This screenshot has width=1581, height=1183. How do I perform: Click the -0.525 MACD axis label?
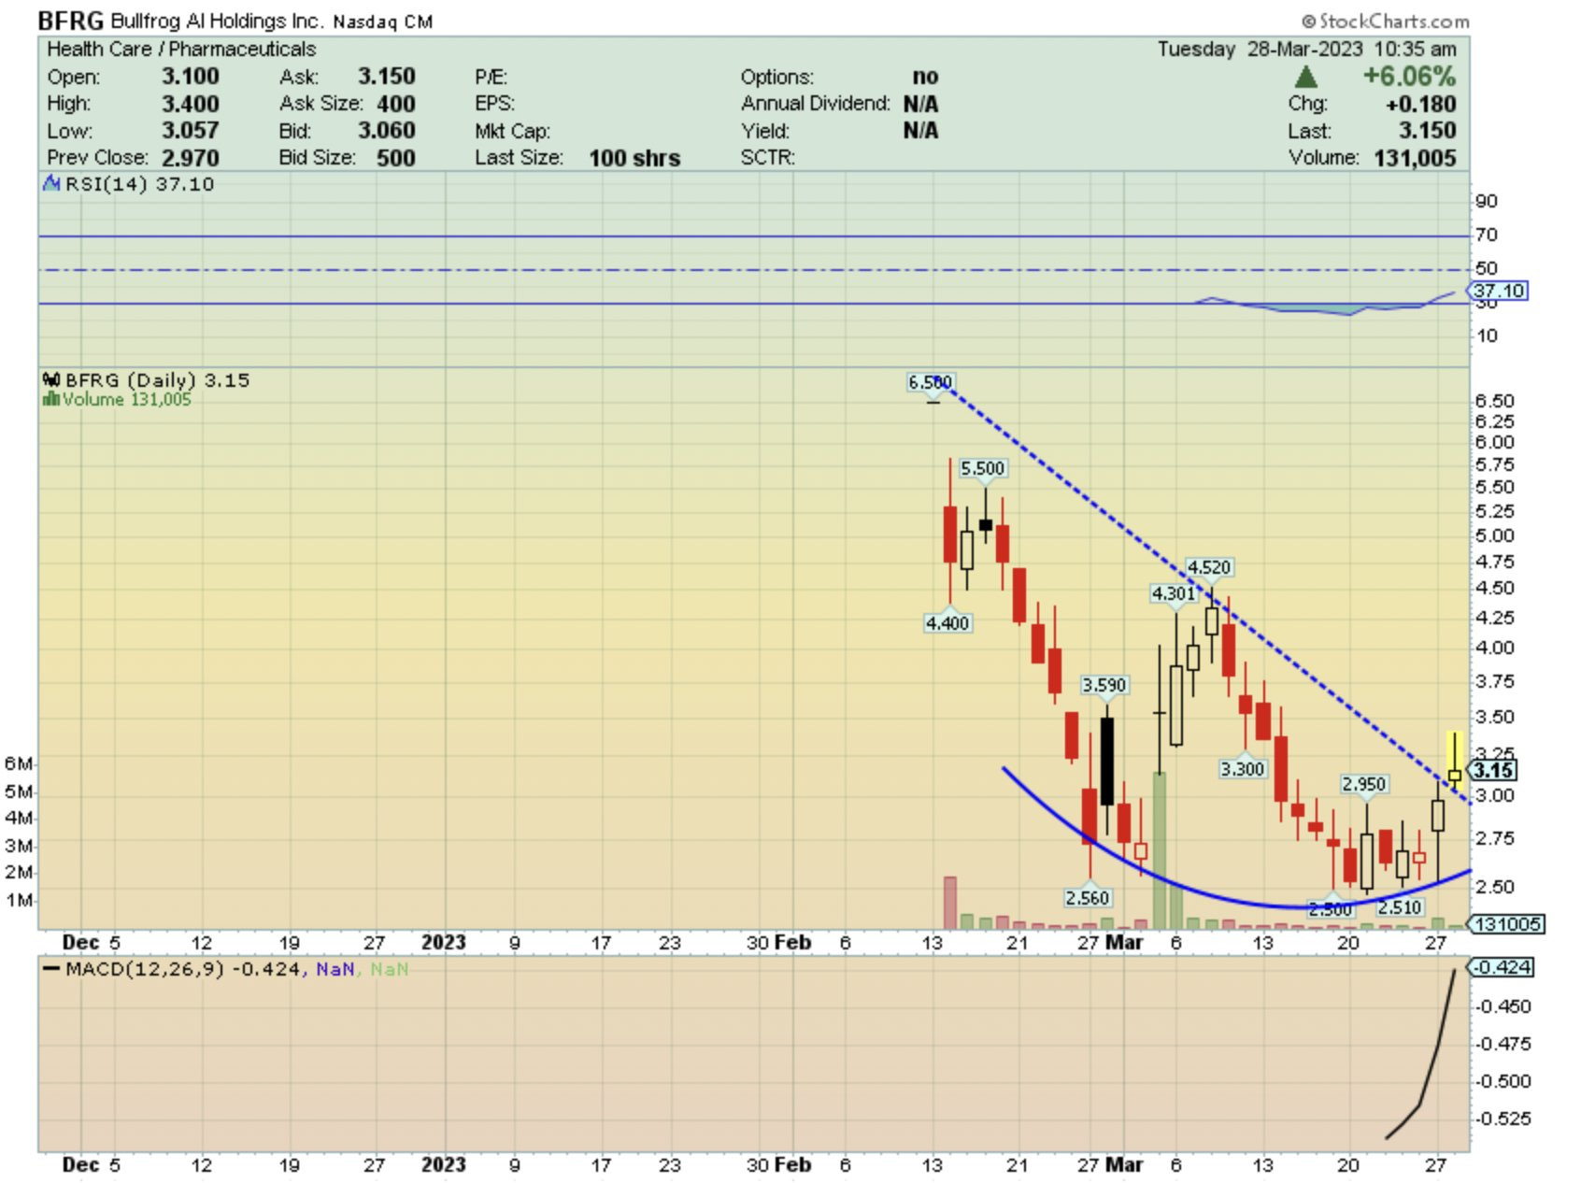coord(1503,1119)
